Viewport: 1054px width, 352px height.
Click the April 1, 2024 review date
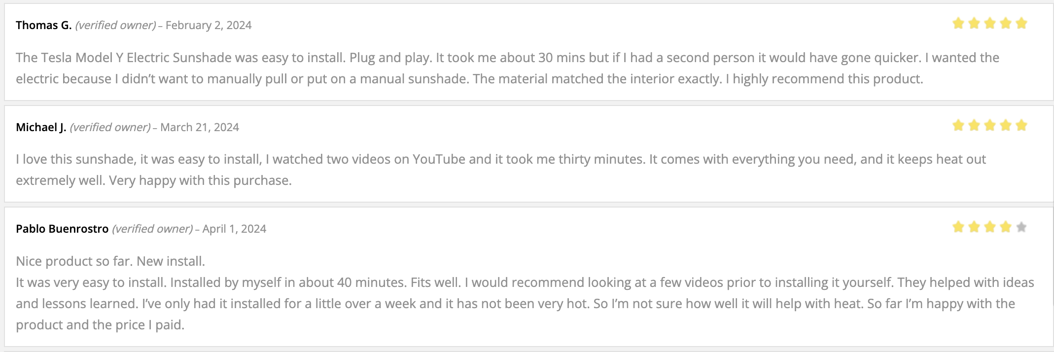[234, 229]
